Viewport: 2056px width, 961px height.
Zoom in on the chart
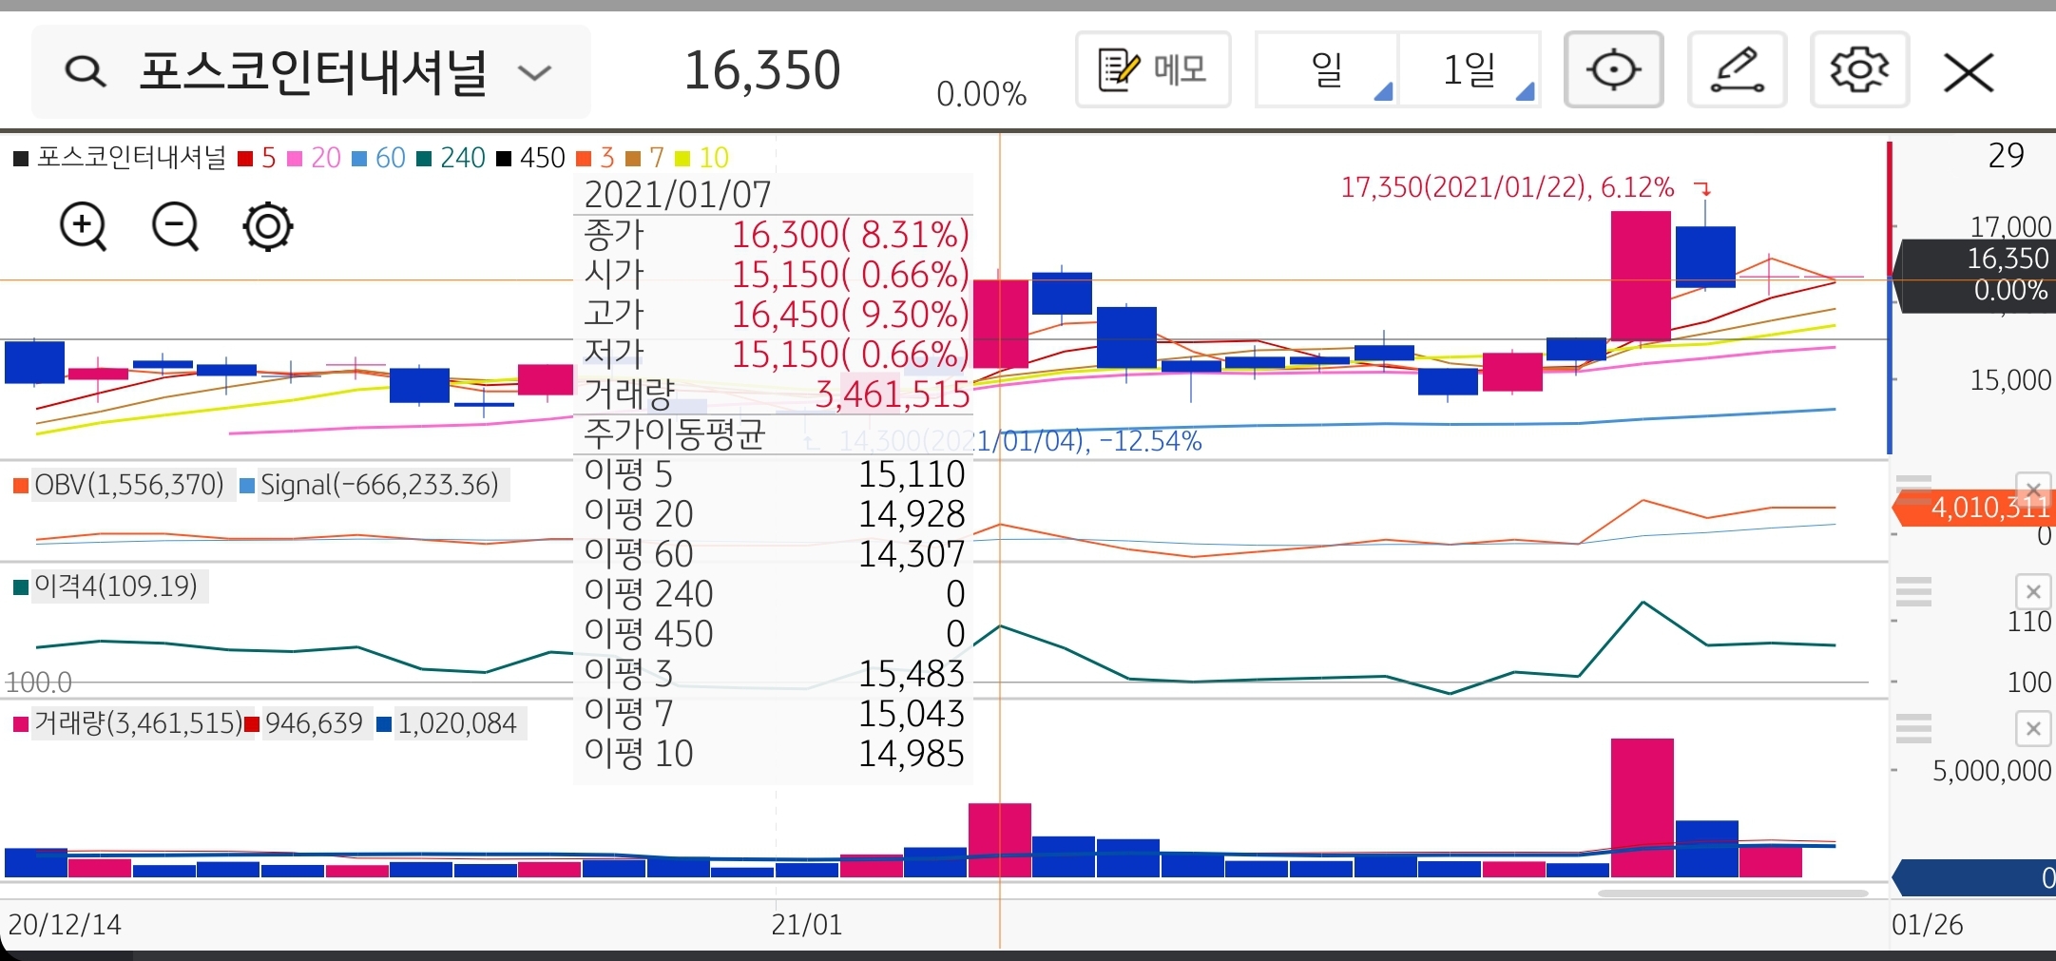(84, 226)
